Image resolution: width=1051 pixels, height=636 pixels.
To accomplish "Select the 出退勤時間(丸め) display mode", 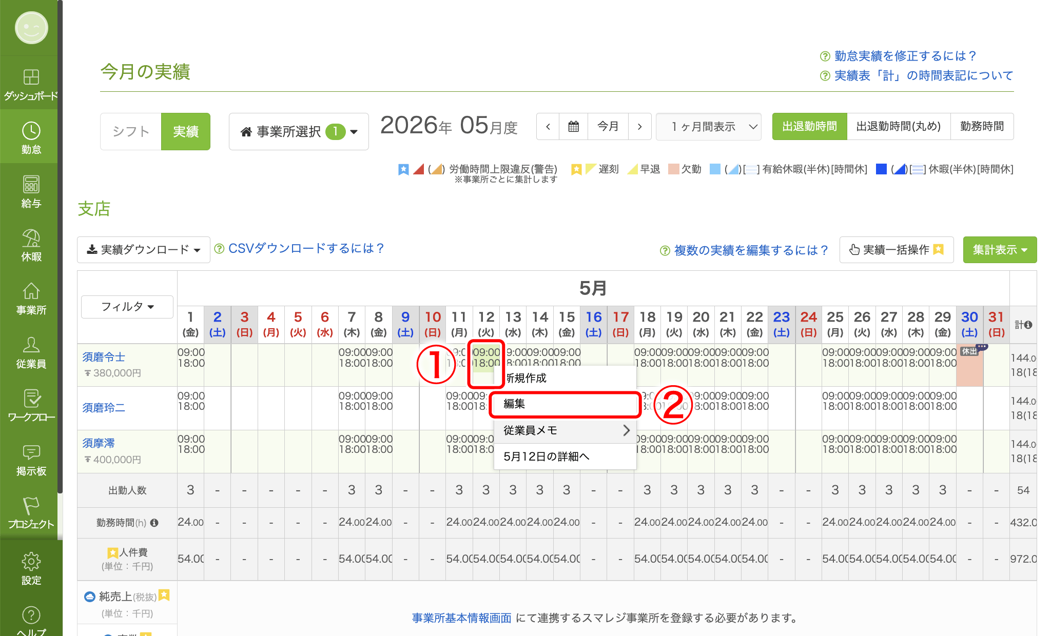I will pyautogui.click(x=899, y=126).
